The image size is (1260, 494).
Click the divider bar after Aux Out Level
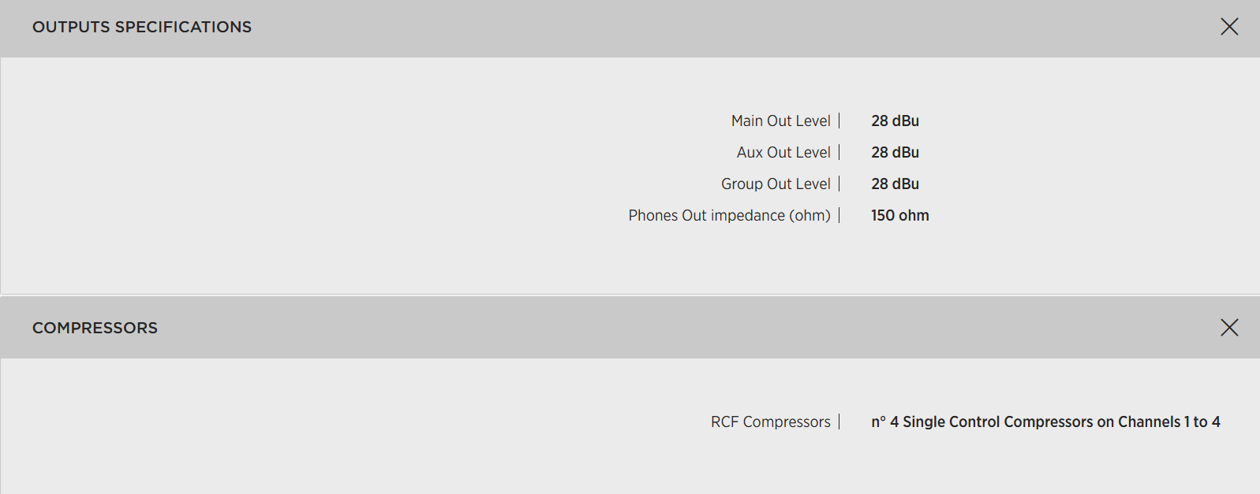coord(839,152)
